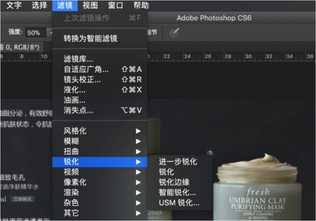Expand the 杂色 submenu
Image resolution: width=316 pixels, height=221 pixels.
tap(71, 203)
